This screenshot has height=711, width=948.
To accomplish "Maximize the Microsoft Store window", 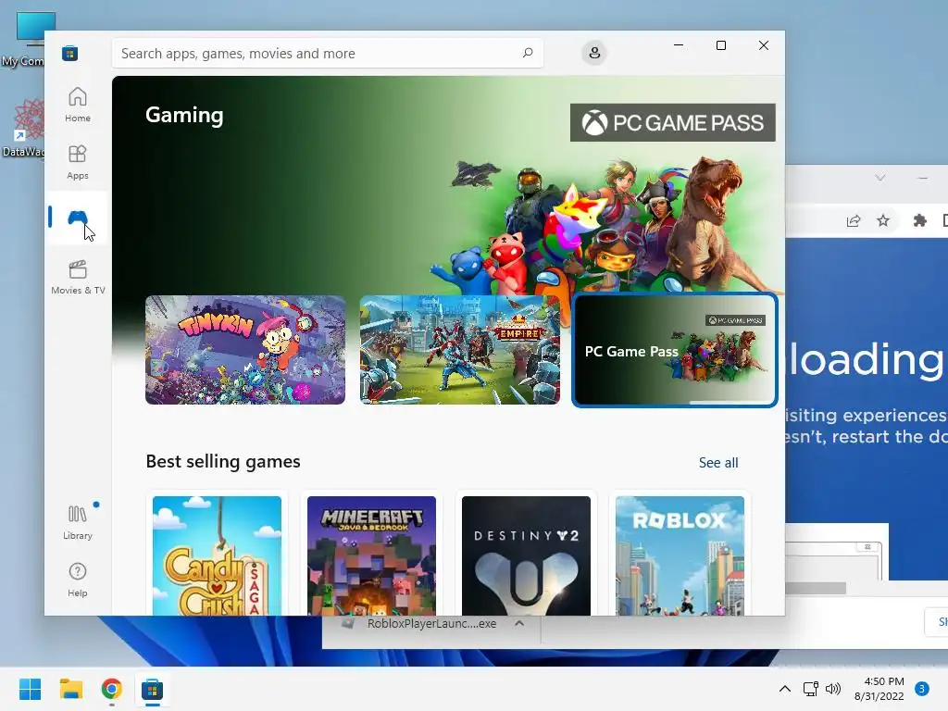I will pos(720,45).
